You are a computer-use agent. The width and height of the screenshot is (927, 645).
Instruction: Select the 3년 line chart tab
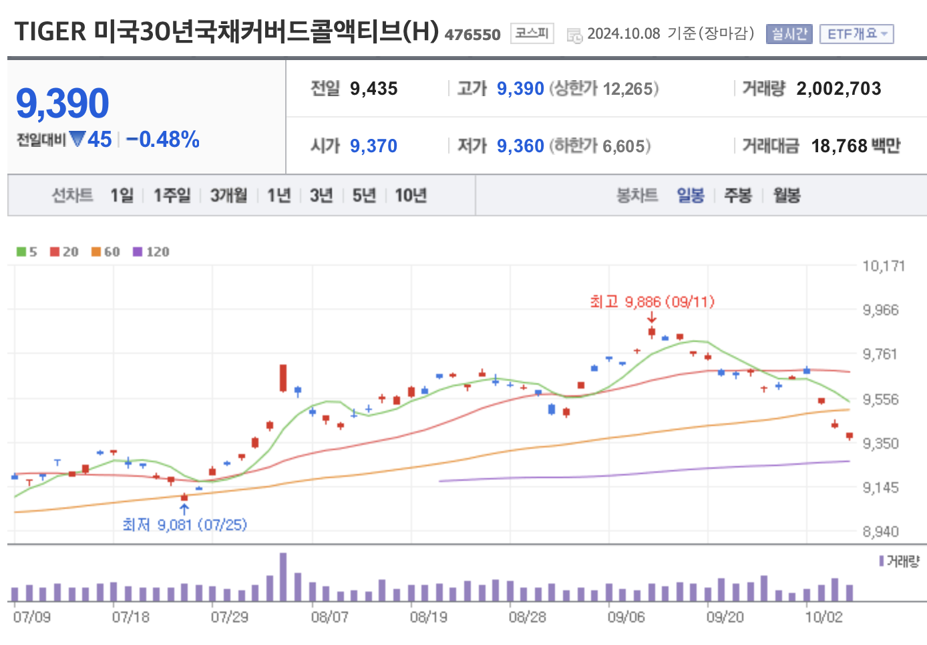[321, 195]
